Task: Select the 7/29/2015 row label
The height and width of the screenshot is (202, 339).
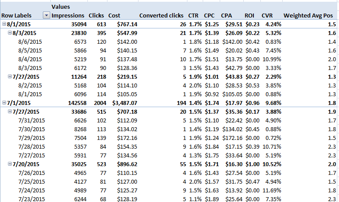Action: (x=31, y=138)
